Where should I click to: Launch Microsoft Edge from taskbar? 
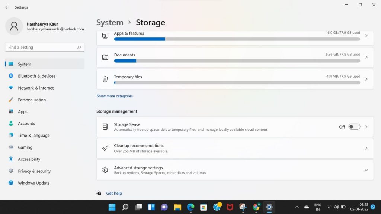(191, 207)
